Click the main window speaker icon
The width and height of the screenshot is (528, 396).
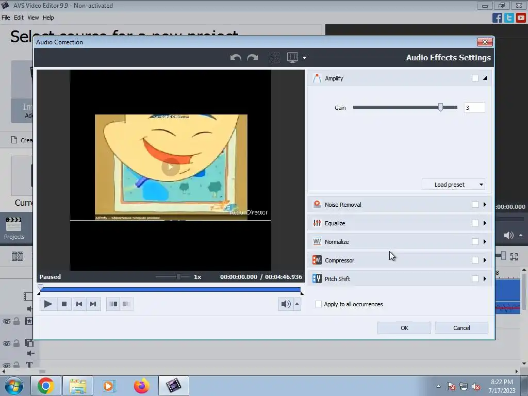pyautogui.click(x=508, y=235)
